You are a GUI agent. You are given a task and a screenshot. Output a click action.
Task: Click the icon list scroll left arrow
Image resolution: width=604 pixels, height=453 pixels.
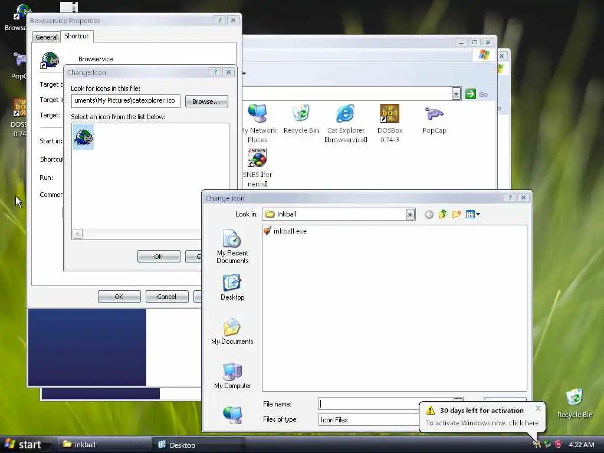[77, 234]
